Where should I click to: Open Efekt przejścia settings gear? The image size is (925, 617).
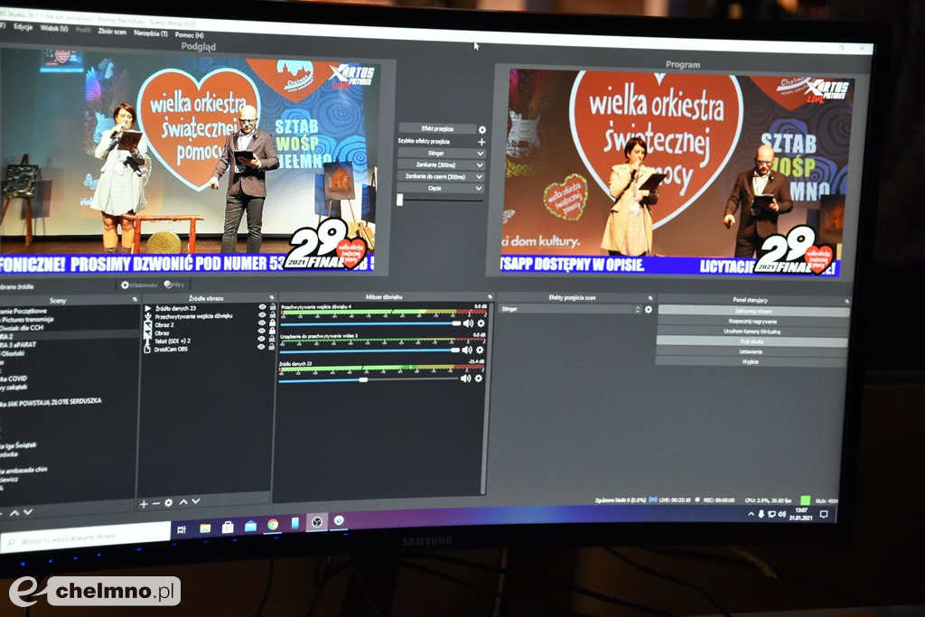tap(481, 129)
